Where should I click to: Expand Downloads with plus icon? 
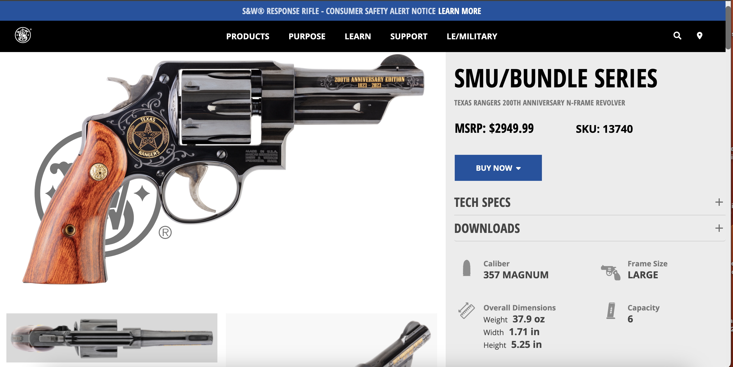click(x=719, y=228)
